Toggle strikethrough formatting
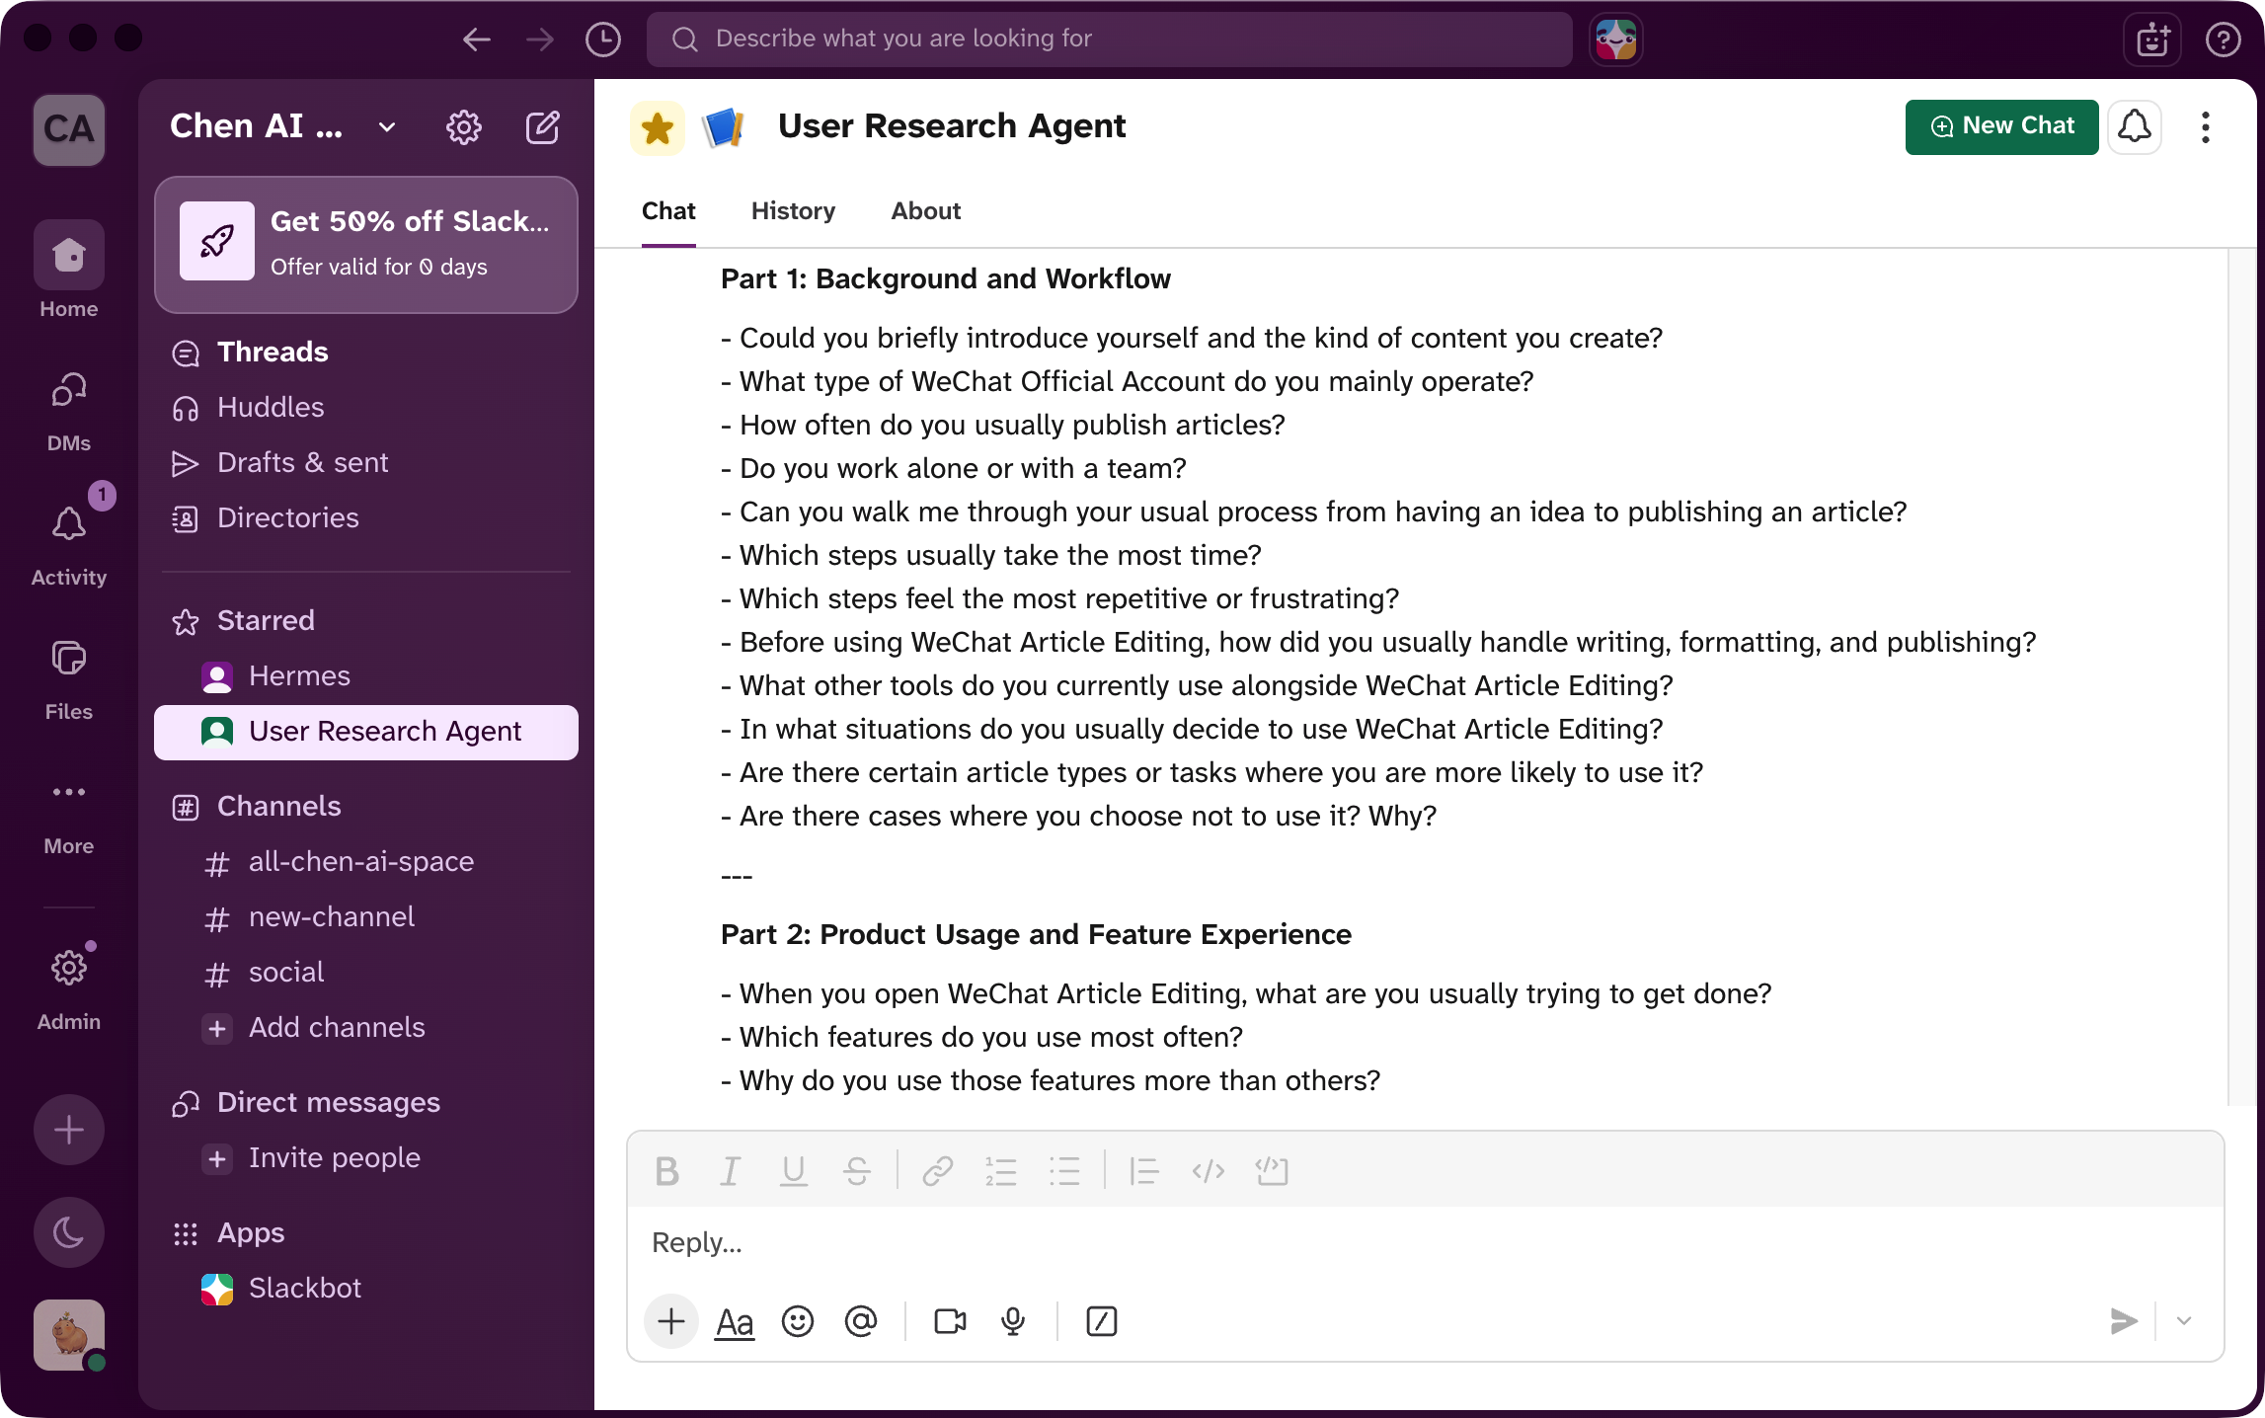 (857, 1172)
